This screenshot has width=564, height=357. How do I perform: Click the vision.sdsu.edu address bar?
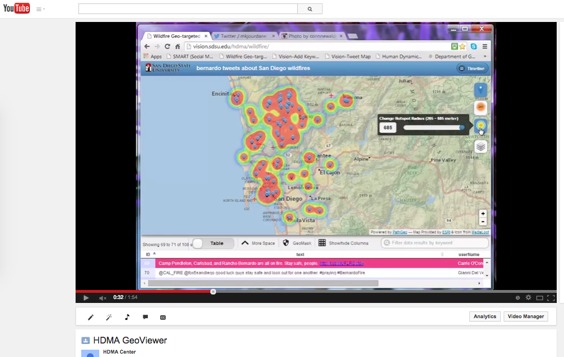[316, 46]
